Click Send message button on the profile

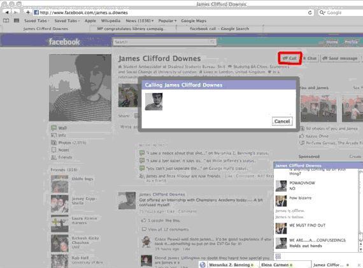pyautogui.click(x=340, y=59)
